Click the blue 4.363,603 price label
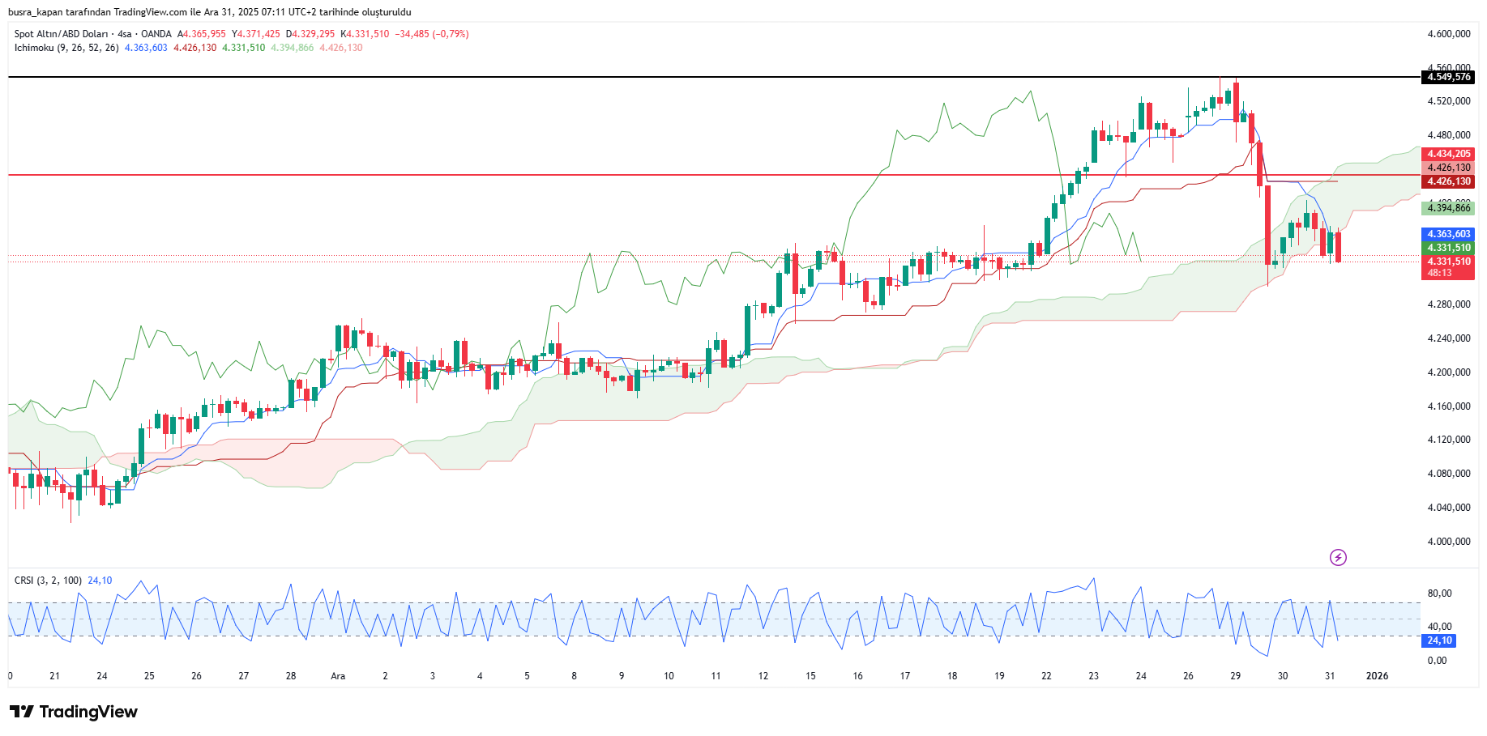This screenshot has width=1487, height=736. point(1448,234)
